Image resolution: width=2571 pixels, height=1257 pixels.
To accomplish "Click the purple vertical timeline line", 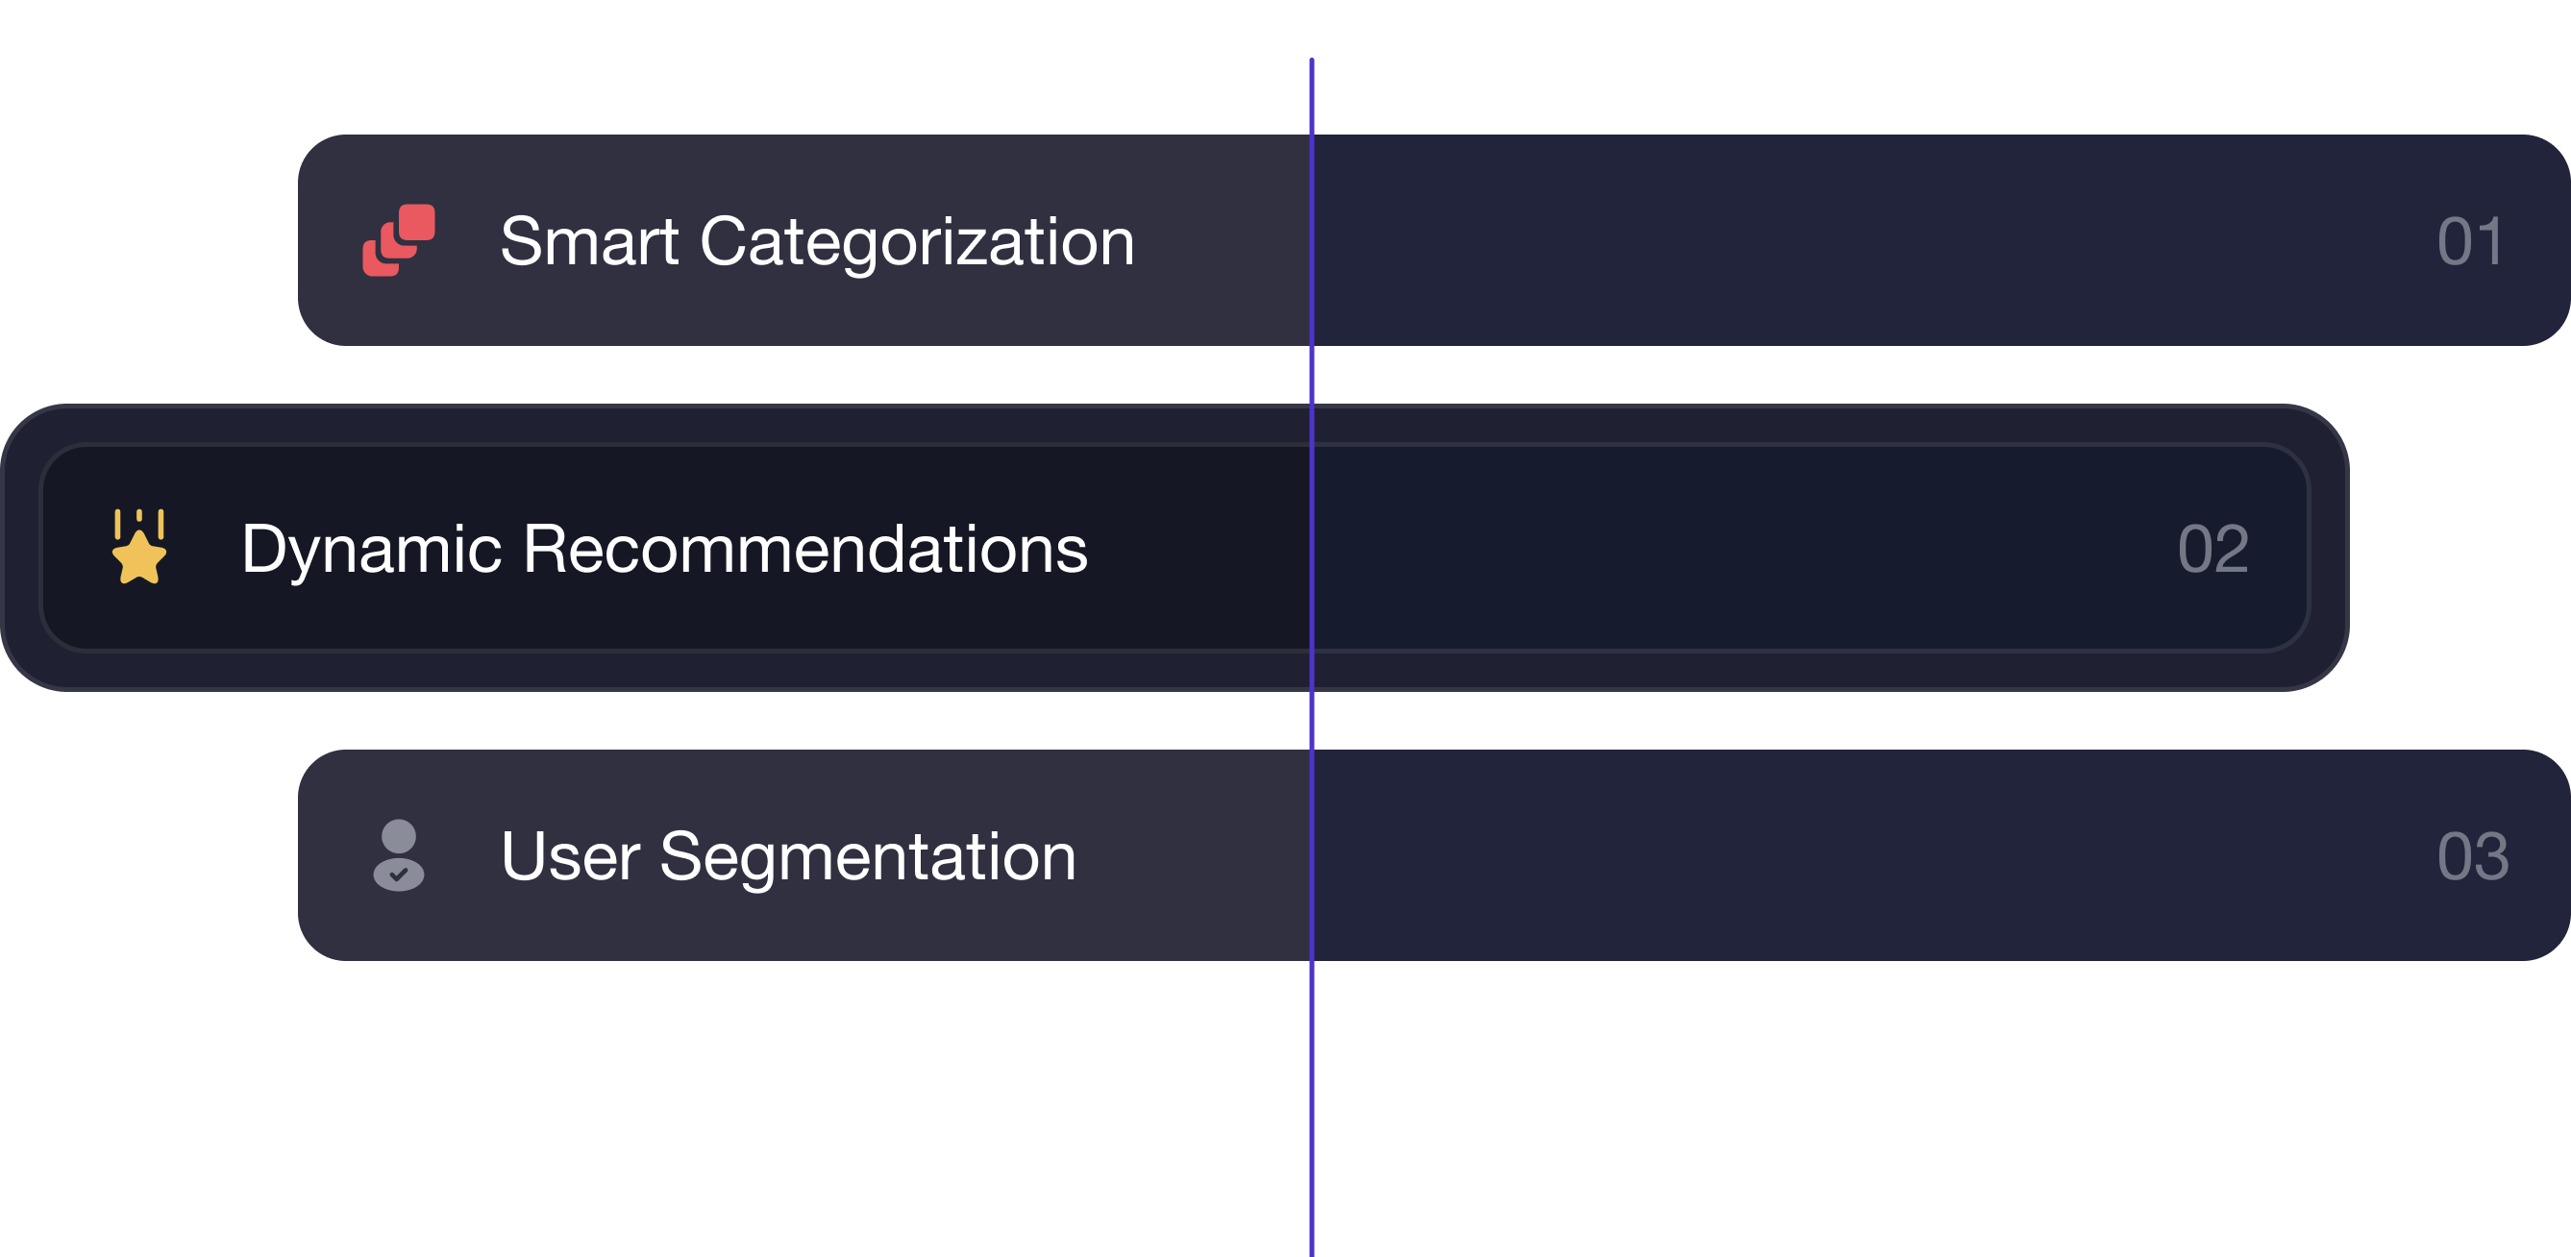I will click(1311, 1097).
